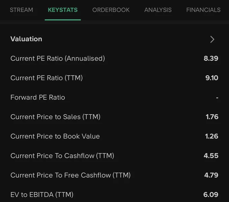This screenshot has width=229, height=202.
Task: Click the EV to EBITDA (TTM) row
Action: click(115, 195)
